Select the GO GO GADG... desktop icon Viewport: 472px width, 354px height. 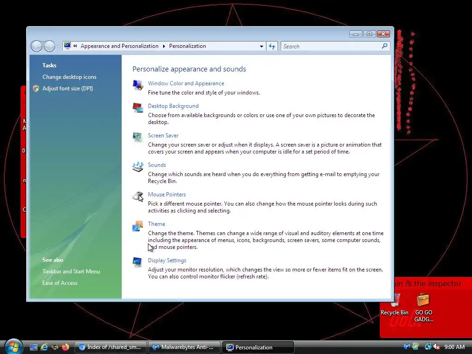click(424, 308)
